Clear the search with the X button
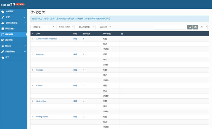 [196, 27]
